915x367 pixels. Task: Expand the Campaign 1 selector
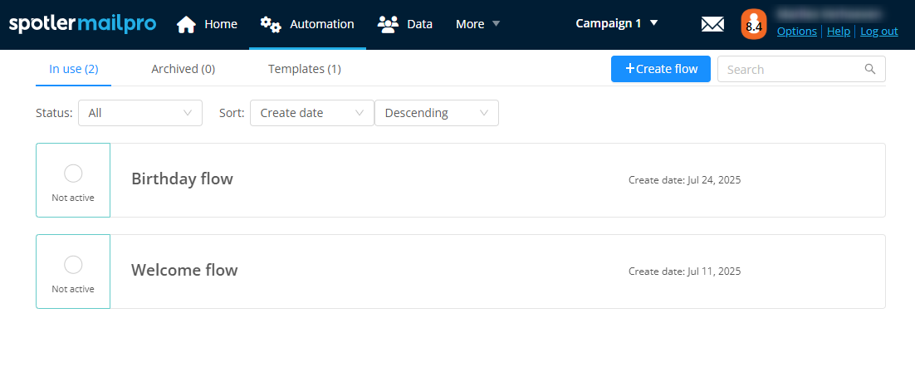click(616, 23)
